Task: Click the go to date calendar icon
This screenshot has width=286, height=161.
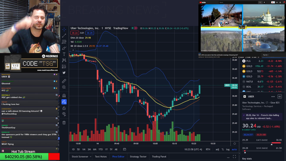Action: click(x=124, y=149)
